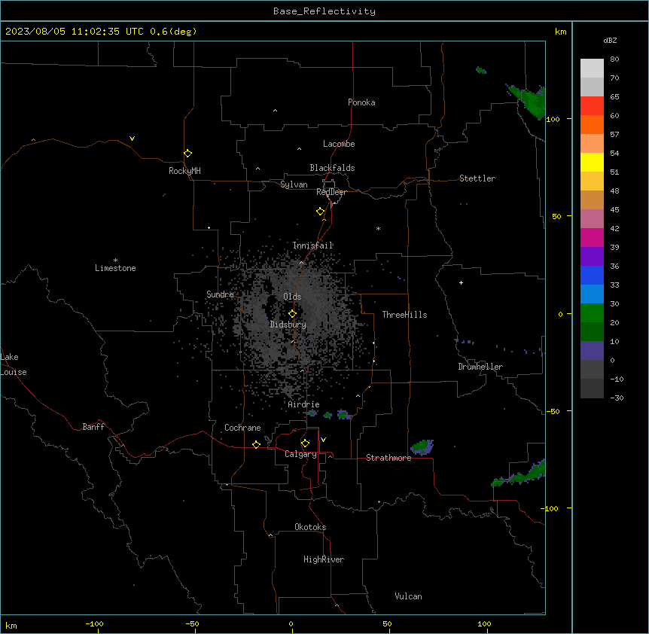The image size is (649, 634).
Task: Click the Didsbury city label
Action: (288, 325)
